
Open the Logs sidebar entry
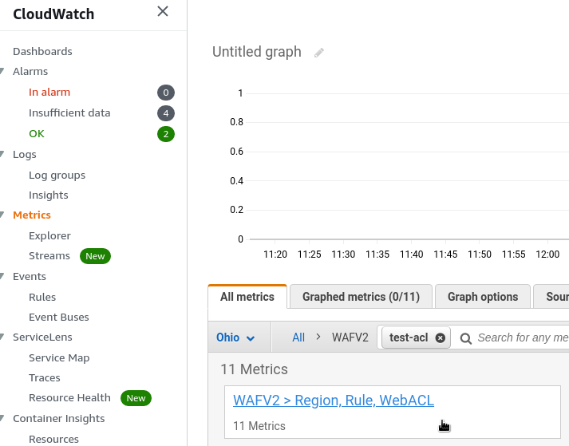tap(24, 154)
